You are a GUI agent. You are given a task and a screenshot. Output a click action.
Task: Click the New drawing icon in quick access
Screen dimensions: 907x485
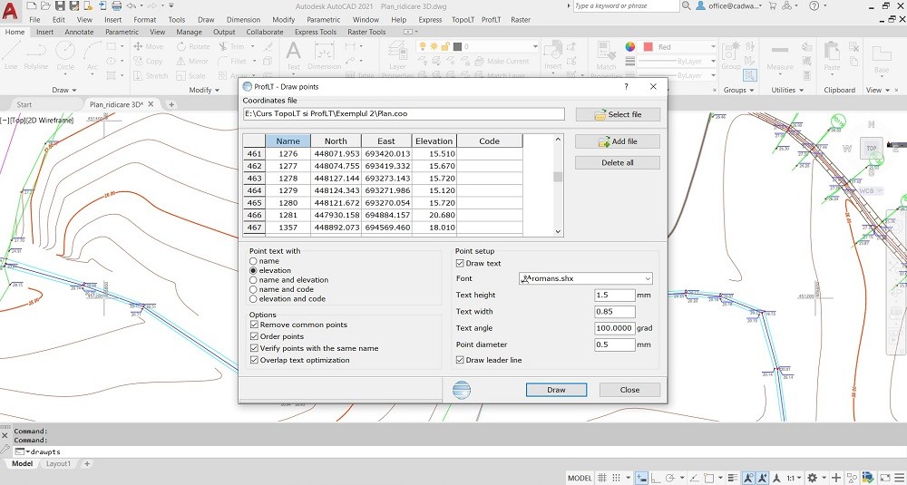click(31, 5)
